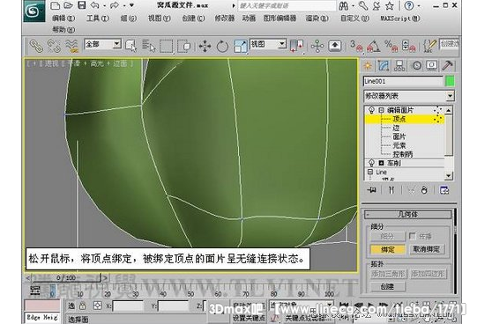Select the 元素 sub-object level

coord(399,145)
